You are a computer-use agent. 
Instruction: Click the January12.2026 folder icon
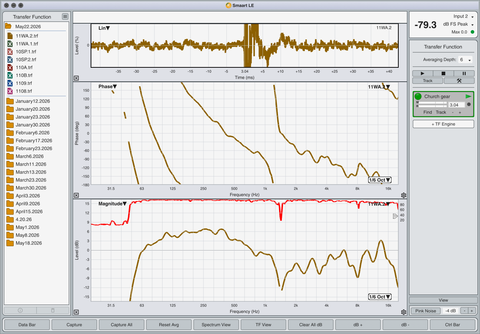coord(10,101)
